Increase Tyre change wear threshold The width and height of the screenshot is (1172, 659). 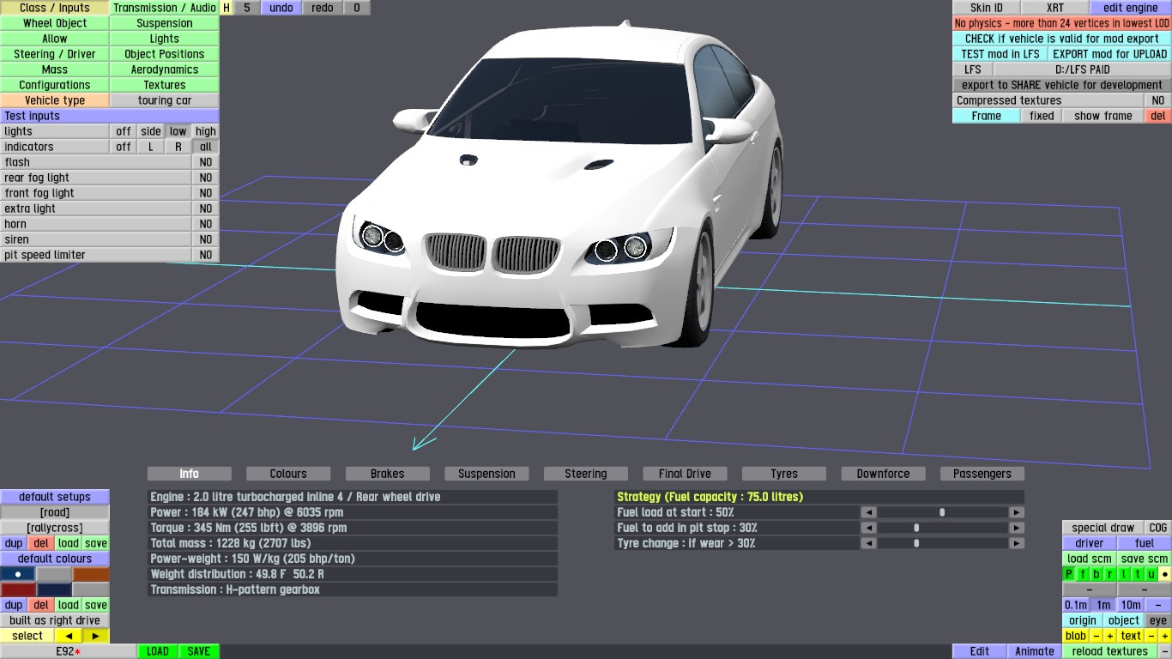[1017, 543]
